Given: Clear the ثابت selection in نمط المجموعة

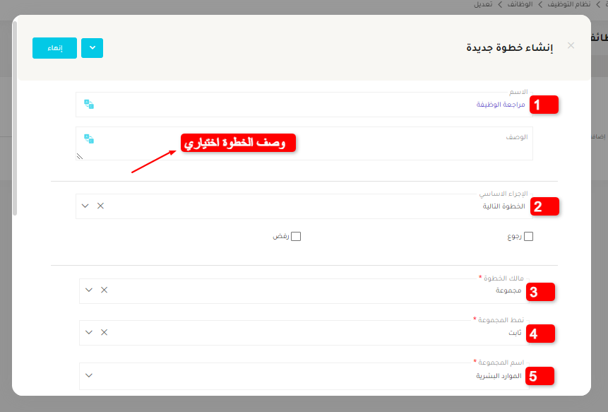Looking at the screenshot, I should pyautogui.click(x=102, y=332).
